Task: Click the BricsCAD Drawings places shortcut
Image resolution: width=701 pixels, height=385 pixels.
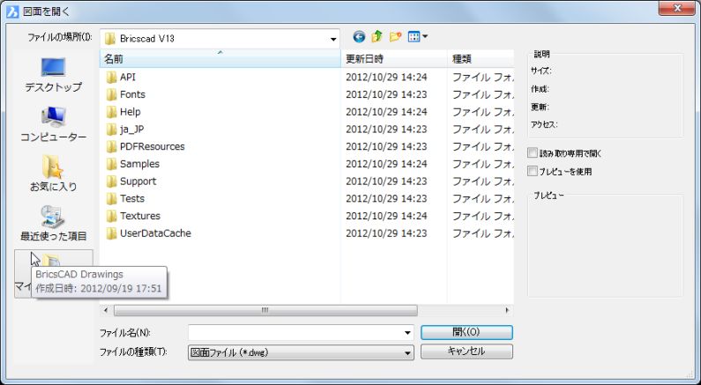Action: pyautogui.click(x=54, y=273)
